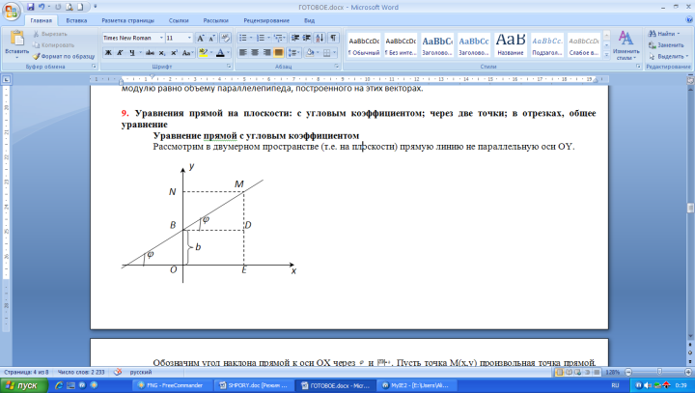Open change case Aa dropdown
This screenshot has height=393, width=695.
(187, 53)
